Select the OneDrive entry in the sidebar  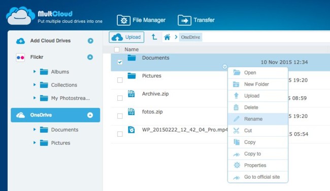[x=55, y=115]
